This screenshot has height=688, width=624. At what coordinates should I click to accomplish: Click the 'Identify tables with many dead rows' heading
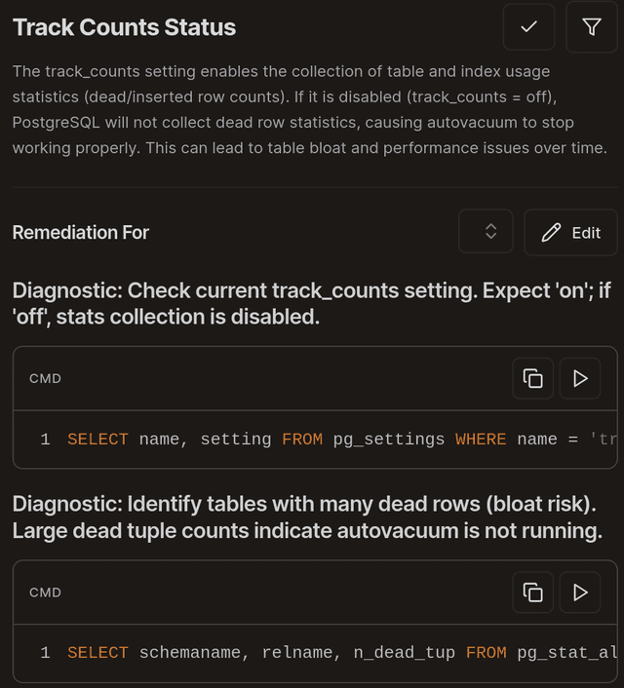(307, 517)
